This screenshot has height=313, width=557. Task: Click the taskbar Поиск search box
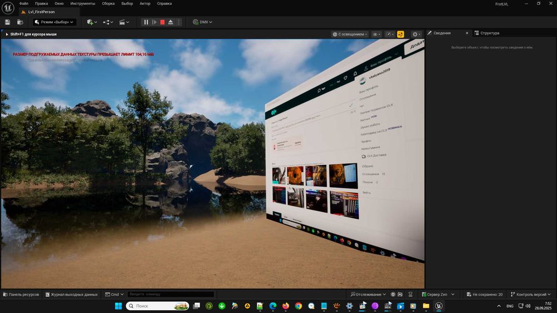(x=158, y=306)
